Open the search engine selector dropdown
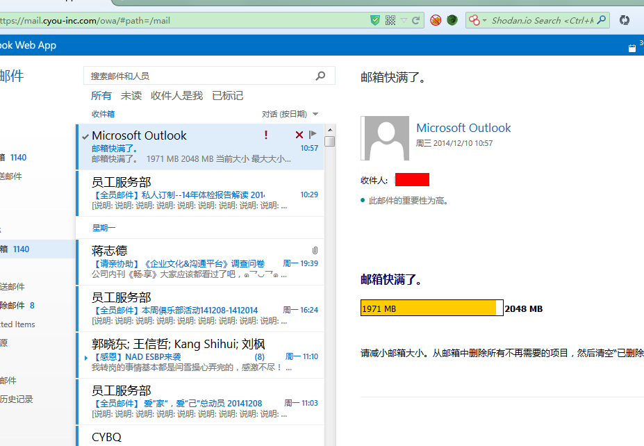This screenshot has height=446, width=644. click(477, 20)
